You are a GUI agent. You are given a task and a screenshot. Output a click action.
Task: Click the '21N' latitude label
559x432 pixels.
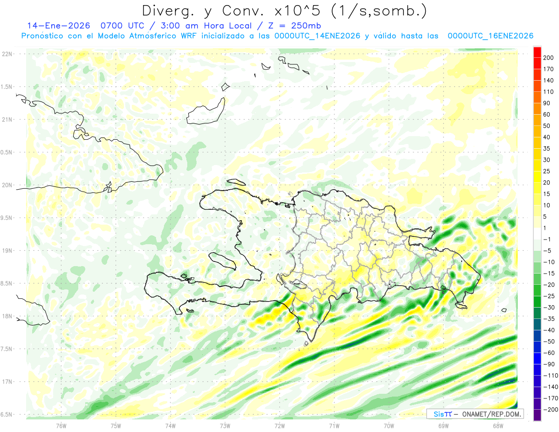7,120
